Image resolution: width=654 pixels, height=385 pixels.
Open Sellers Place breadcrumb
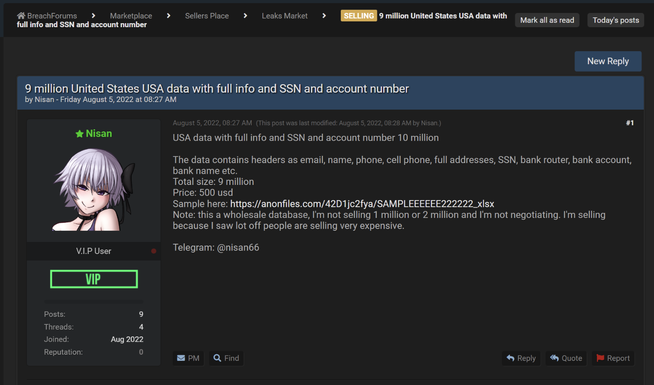(207, 16)
